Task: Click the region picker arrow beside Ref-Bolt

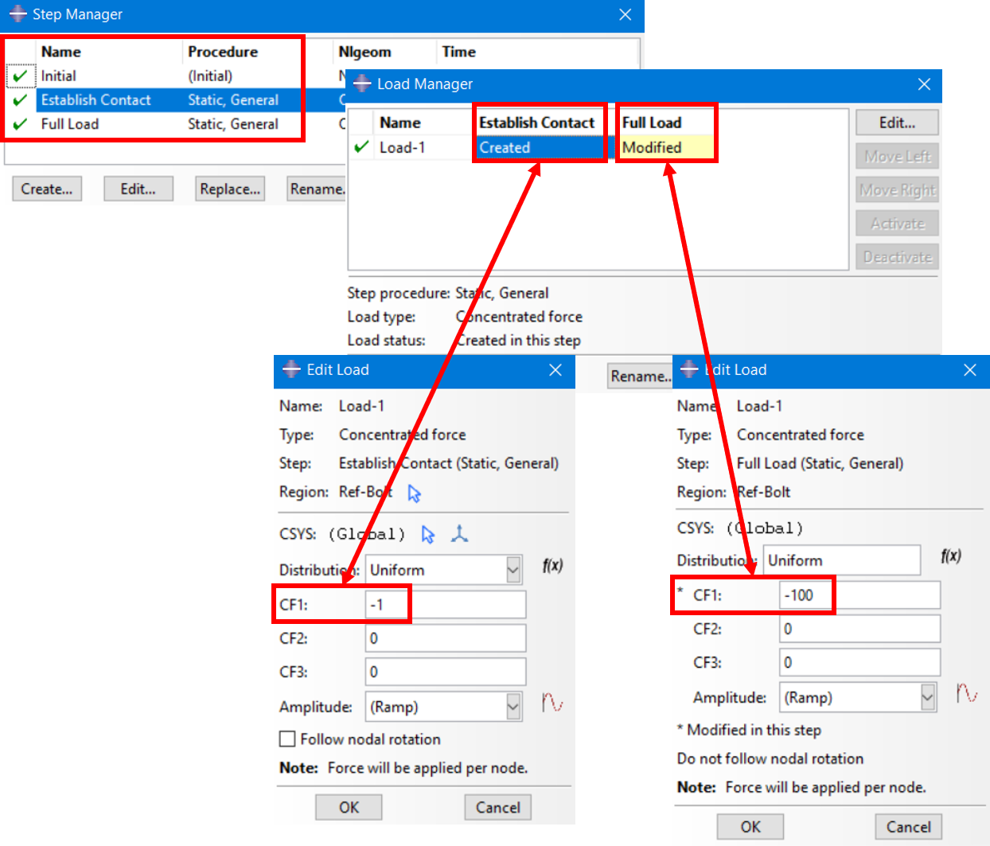Action: (414, 493)
